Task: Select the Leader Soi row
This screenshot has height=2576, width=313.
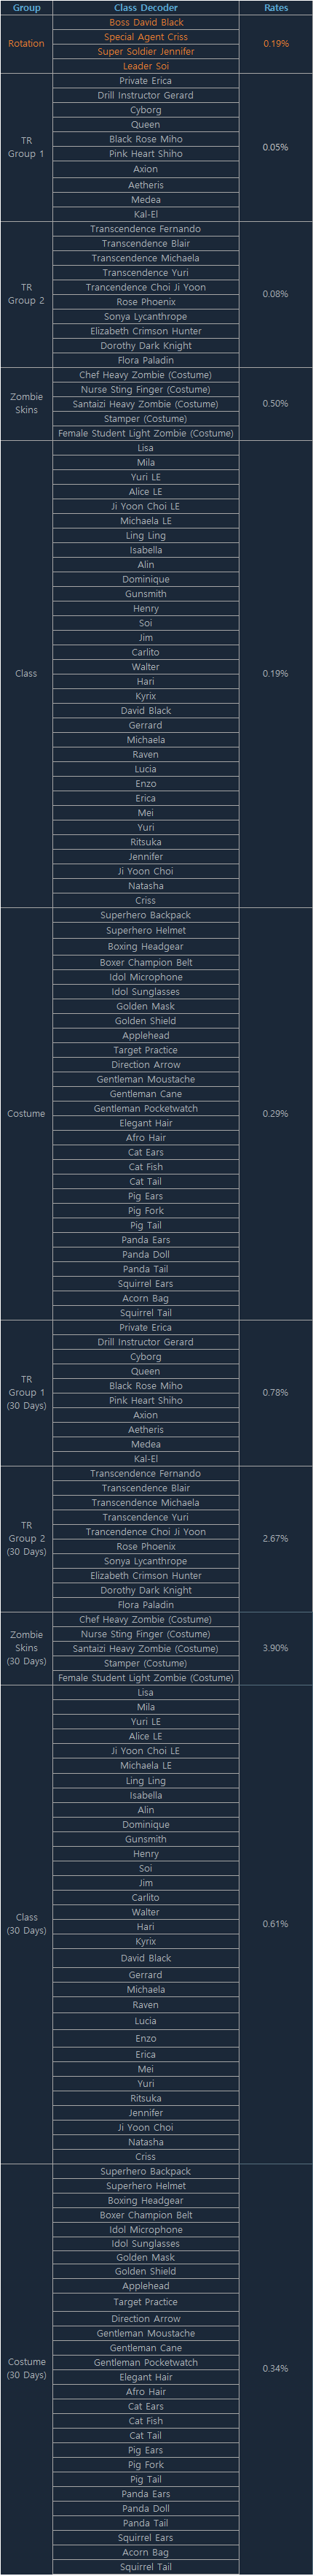Action: pos(146,66)
